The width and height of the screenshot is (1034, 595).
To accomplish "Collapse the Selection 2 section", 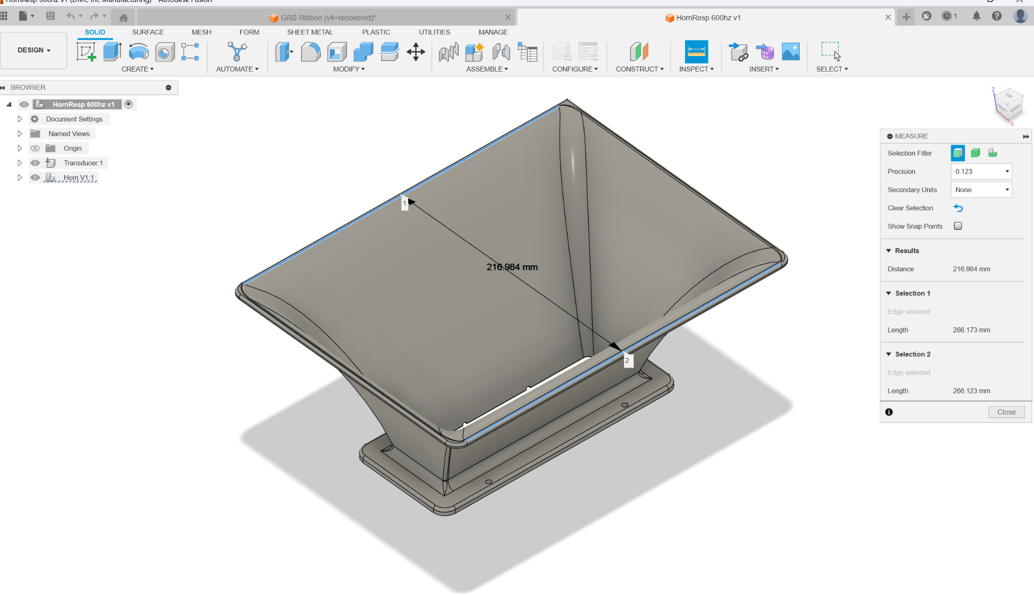I will coord(889,354).
